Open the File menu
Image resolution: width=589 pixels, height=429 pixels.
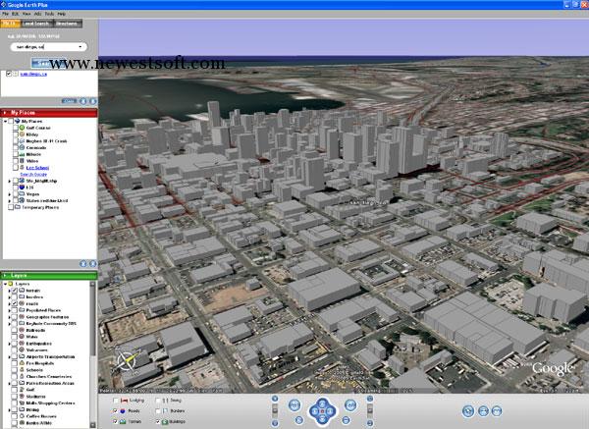(5, 14)
